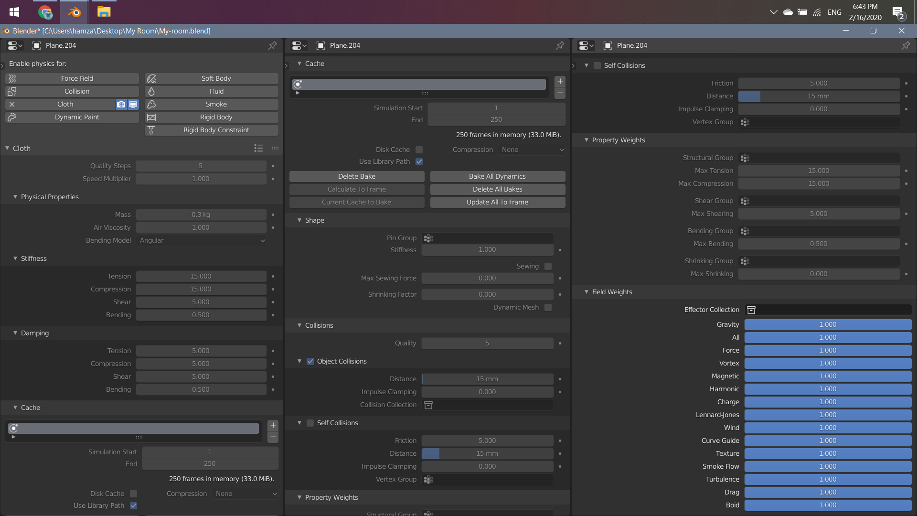
Task: Click the Bending Group vertex group icon in the right panel
Action: 745,231
